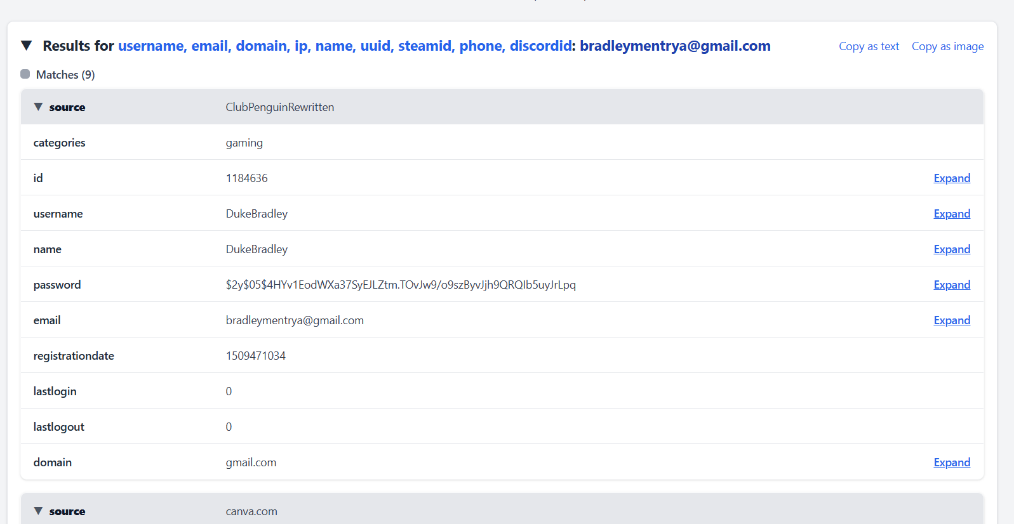Screen dimensions: 1014x524
Task: Select the phone search type in header
Action: (480, 46)
